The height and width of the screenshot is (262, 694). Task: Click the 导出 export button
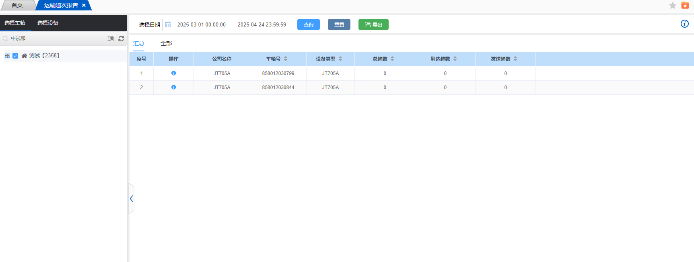(x=373, y=24)
